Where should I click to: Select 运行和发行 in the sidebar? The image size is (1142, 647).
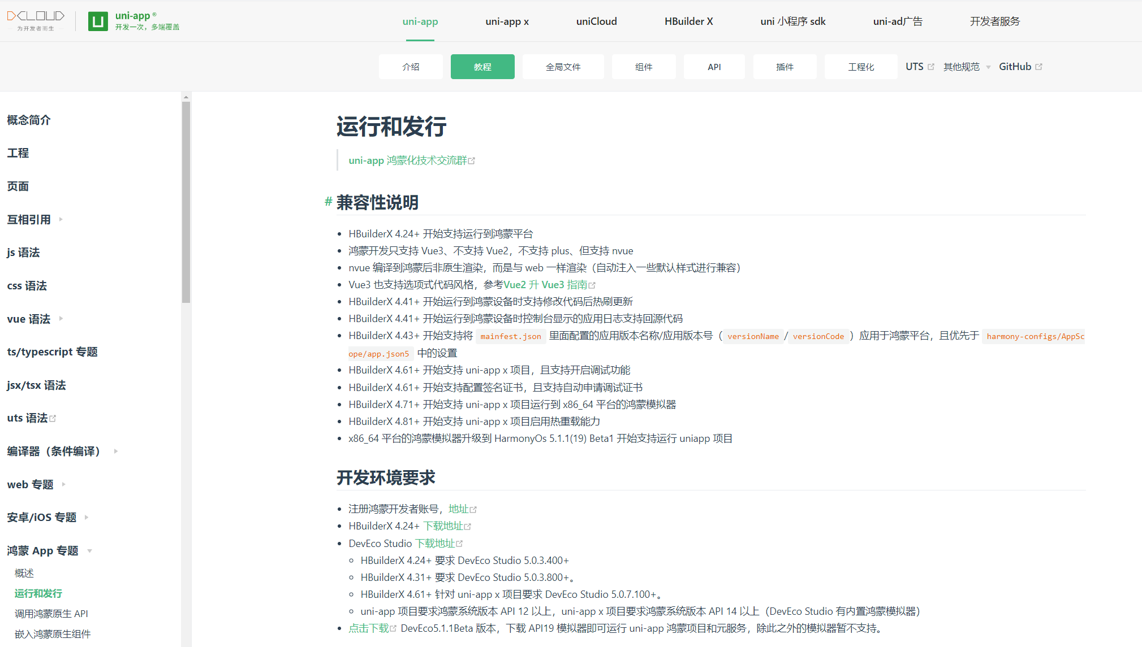(x=38, y=593)
